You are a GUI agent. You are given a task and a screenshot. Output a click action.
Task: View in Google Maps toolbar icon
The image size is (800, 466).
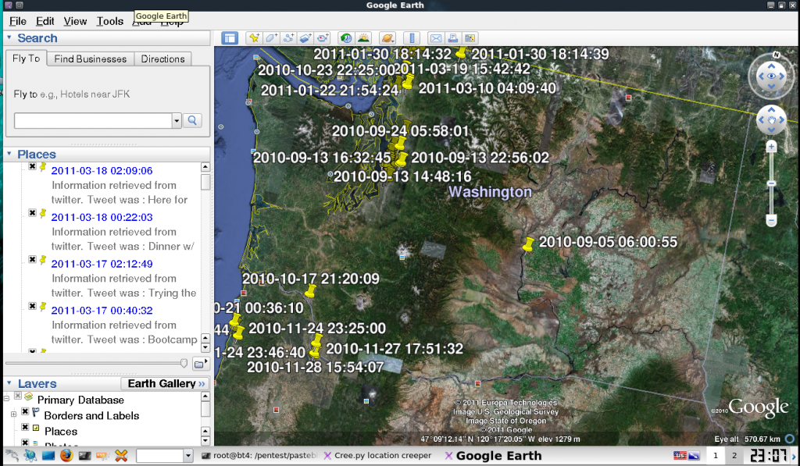pyautogui.click(x=470, y=38)
